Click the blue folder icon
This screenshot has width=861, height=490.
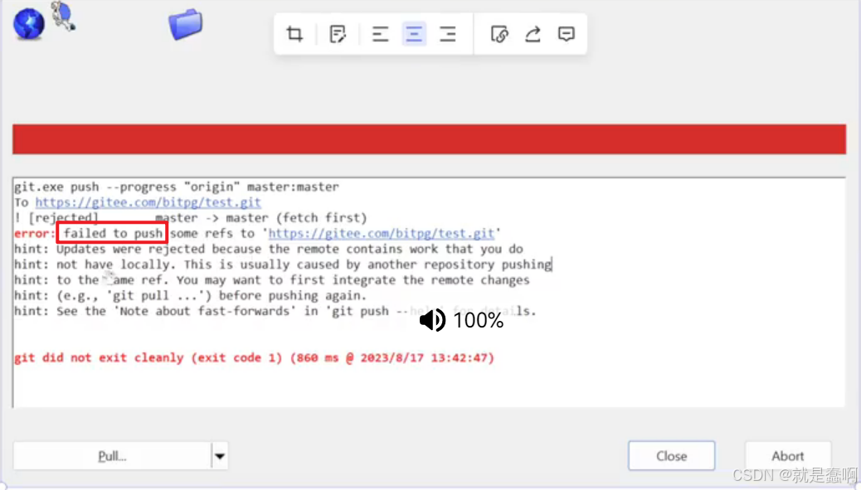[x=186, y=24]
